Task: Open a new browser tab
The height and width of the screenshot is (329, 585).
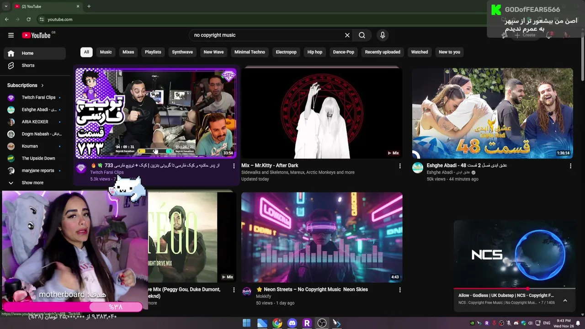Action: pos(89,6)
